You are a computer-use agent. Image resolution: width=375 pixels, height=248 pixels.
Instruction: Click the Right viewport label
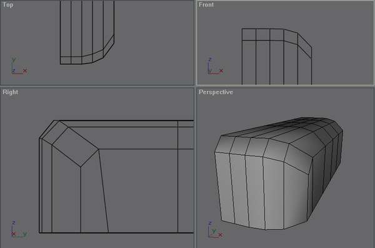pyautogui.click(x=10, y=92)
